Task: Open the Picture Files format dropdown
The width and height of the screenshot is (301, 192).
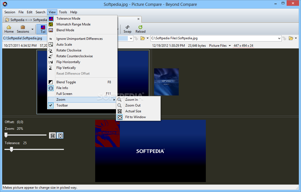Action: tap(220, 46)
